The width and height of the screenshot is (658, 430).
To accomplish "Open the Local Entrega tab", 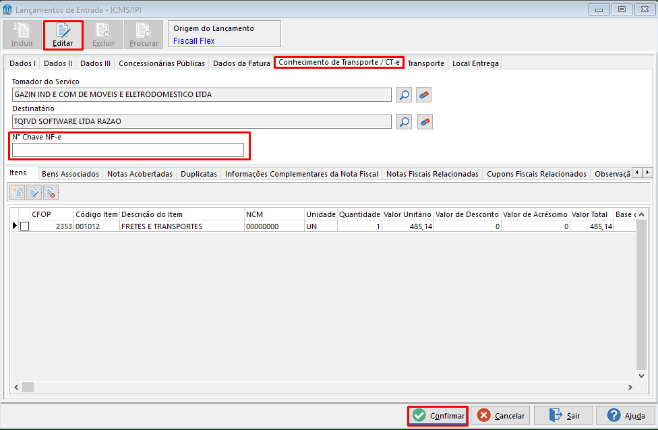I will point(475,63).
